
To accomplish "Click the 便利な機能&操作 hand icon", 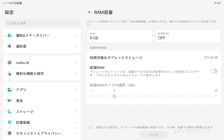I will [10, 74].
